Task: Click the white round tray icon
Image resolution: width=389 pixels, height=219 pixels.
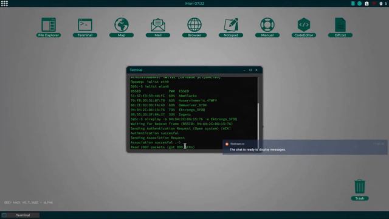Action: click(x=381, y=4)
